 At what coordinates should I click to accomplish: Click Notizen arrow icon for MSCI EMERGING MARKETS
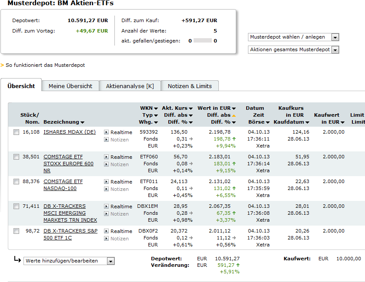[x=107, y=214]
